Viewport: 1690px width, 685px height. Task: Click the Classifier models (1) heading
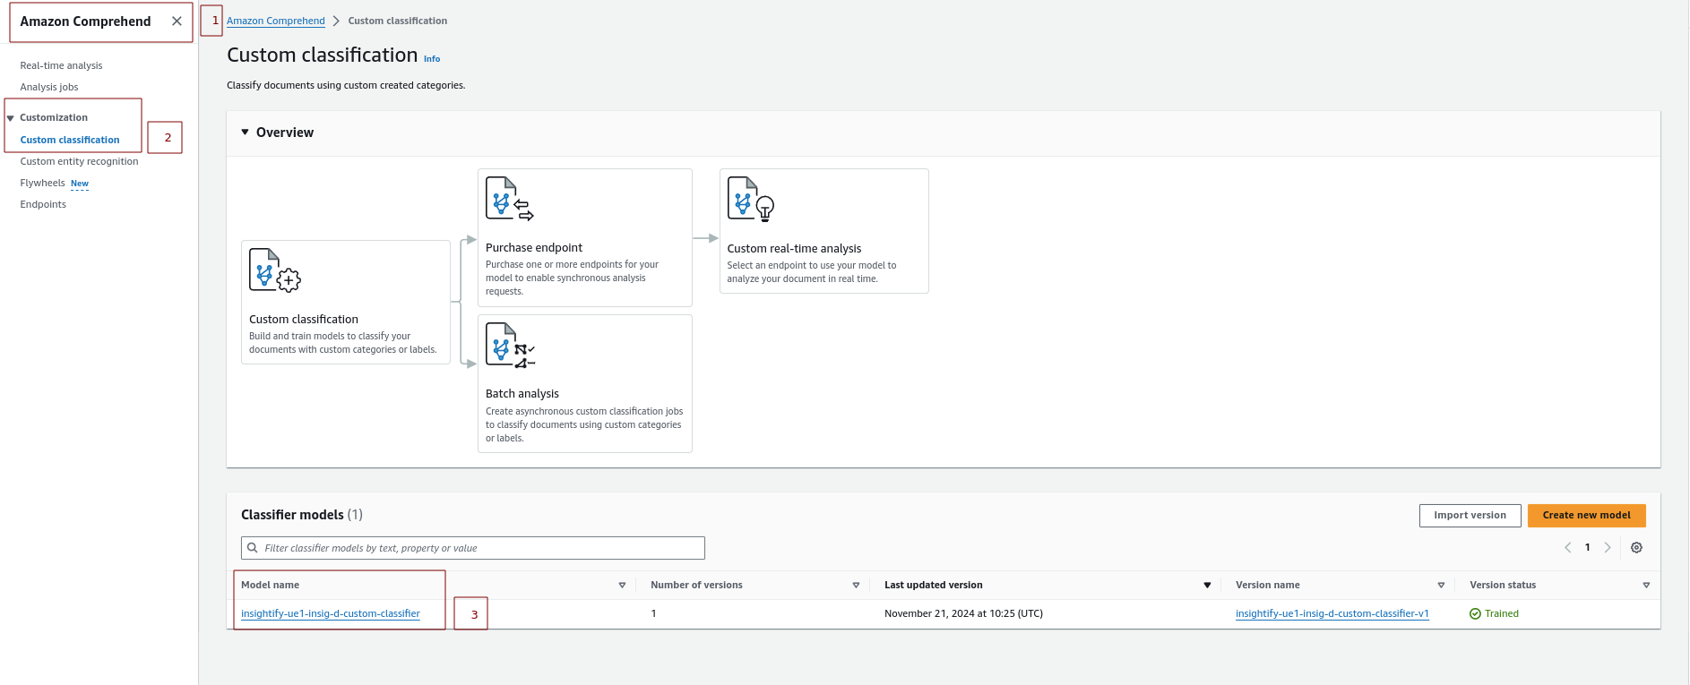pyautogui.click(x=302, y=515)
